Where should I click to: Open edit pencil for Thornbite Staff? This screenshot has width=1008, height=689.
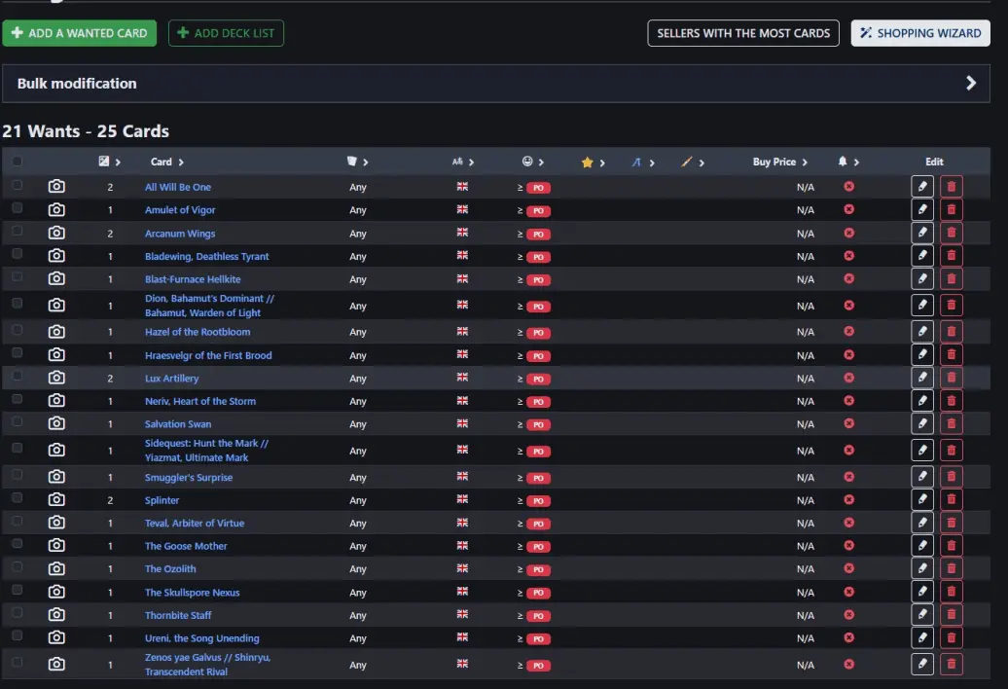[921, 615]
